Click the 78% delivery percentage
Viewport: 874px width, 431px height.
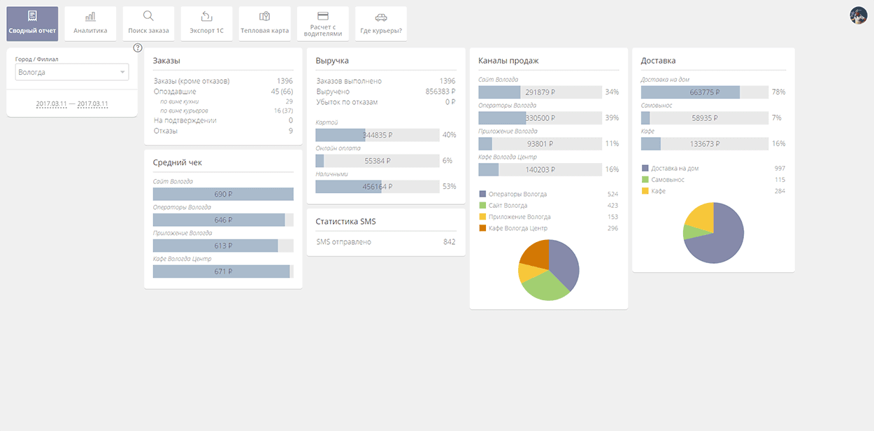point(778,92)
